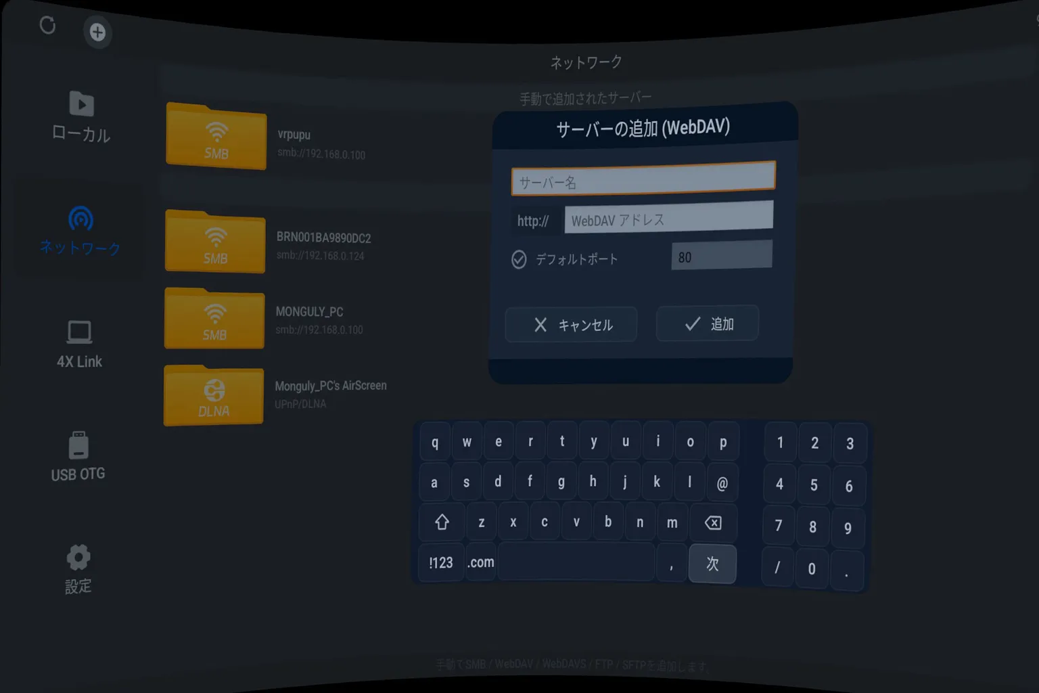
Task: Open the USB OTG tab
Action: click(x=78, y=456)
